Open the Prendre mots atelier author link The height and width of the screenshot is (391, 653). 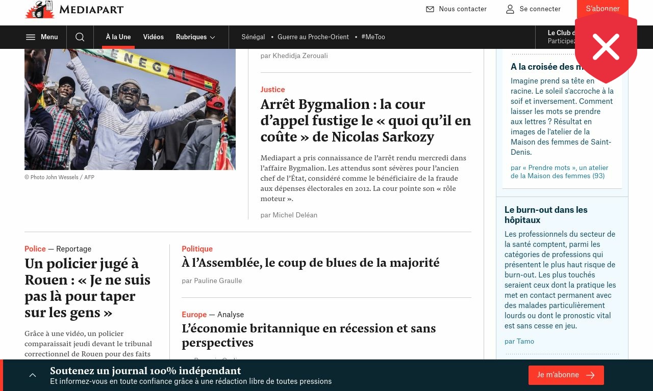(x=560, y=172)
